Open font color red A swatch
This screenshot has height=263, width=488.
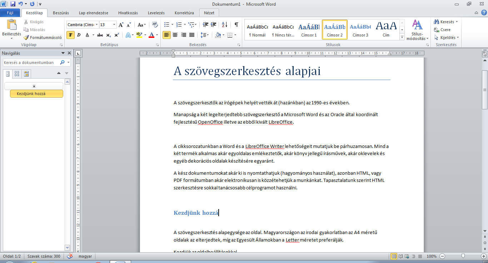(x=151, y=35)
